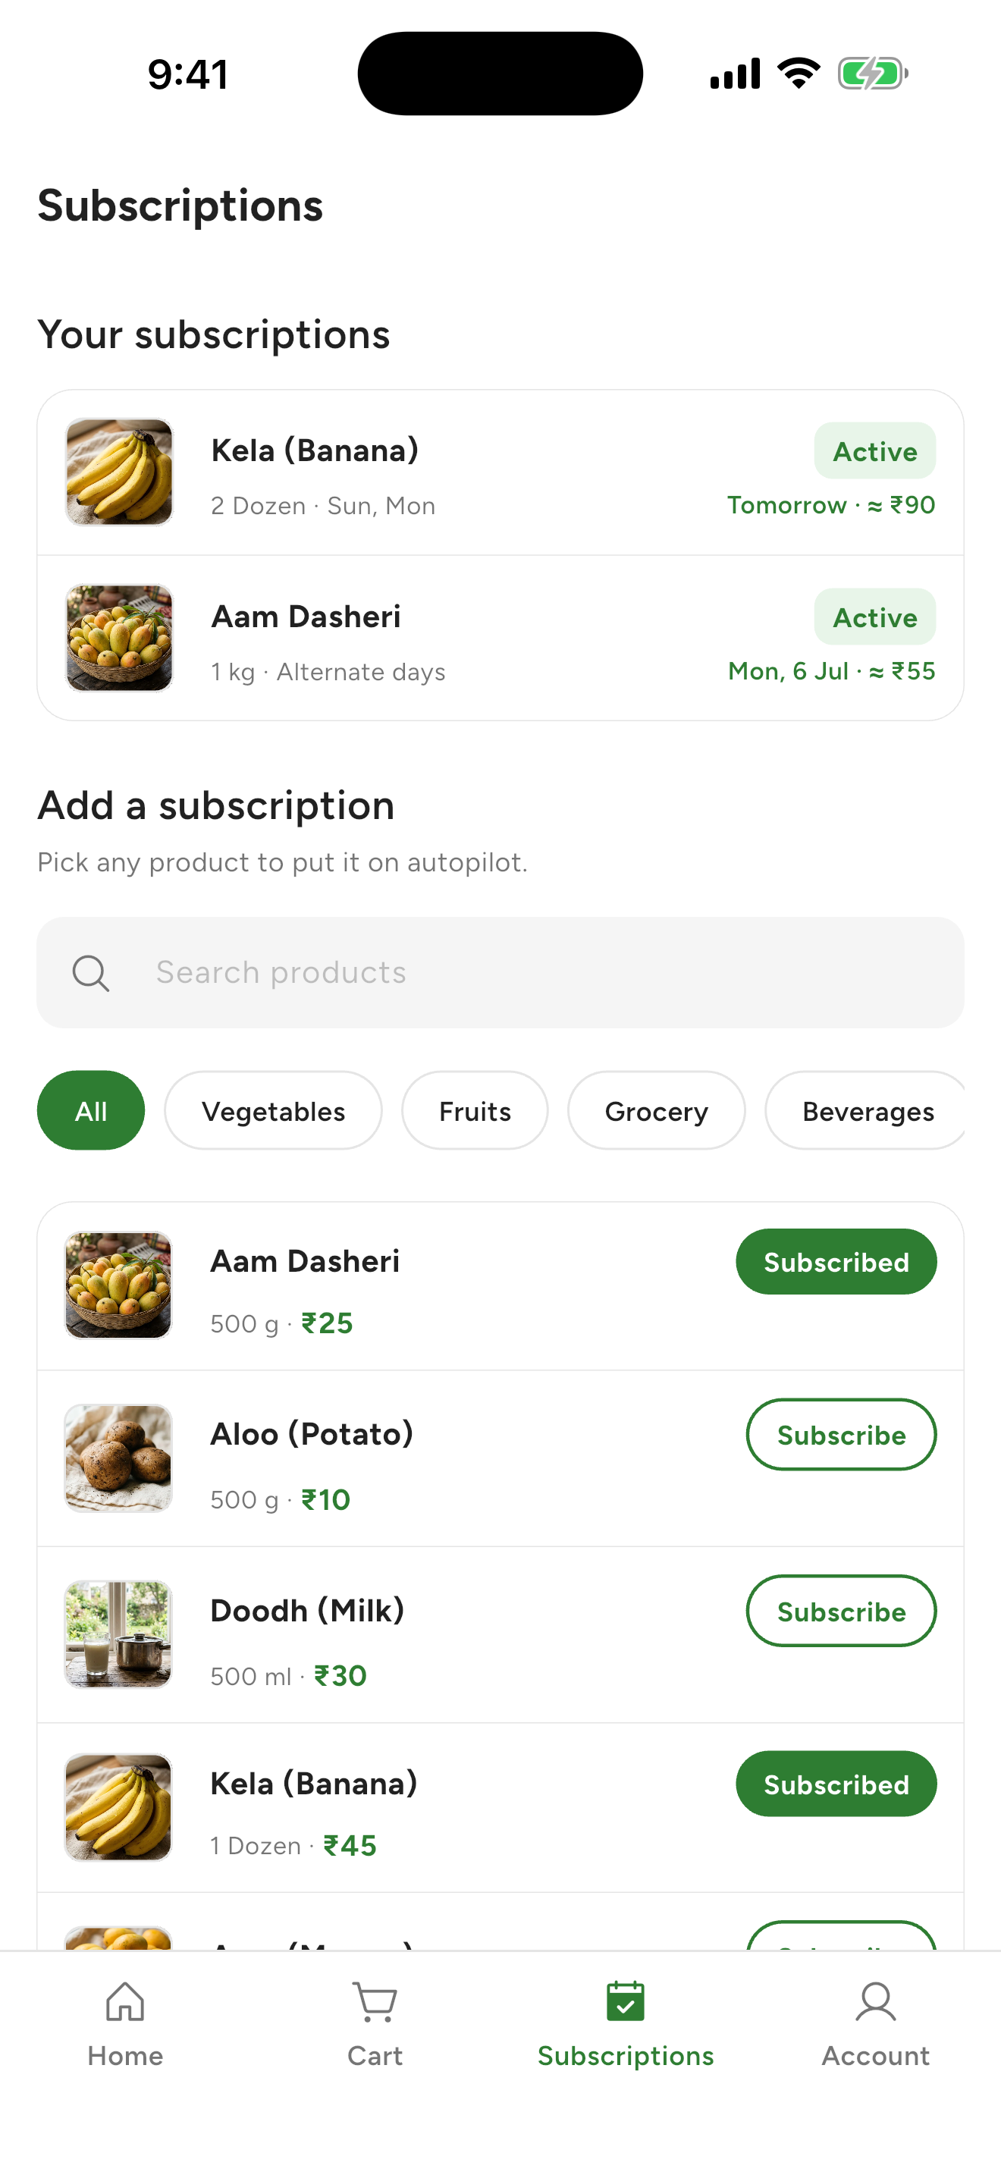Subscribe to Aloo (Potato)
This screenshot has width=1001, height=2175.
[x=841, y=1435]
